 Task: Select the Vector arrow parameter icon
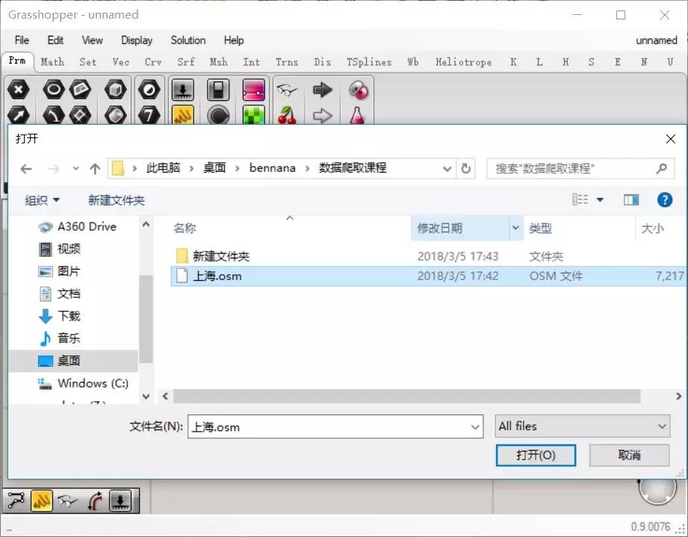coord(19,115)
